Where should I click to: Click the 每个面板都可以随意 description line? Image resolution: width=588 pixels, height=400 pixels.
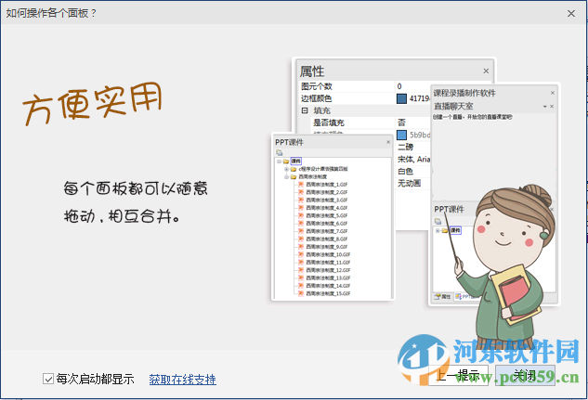136,188
